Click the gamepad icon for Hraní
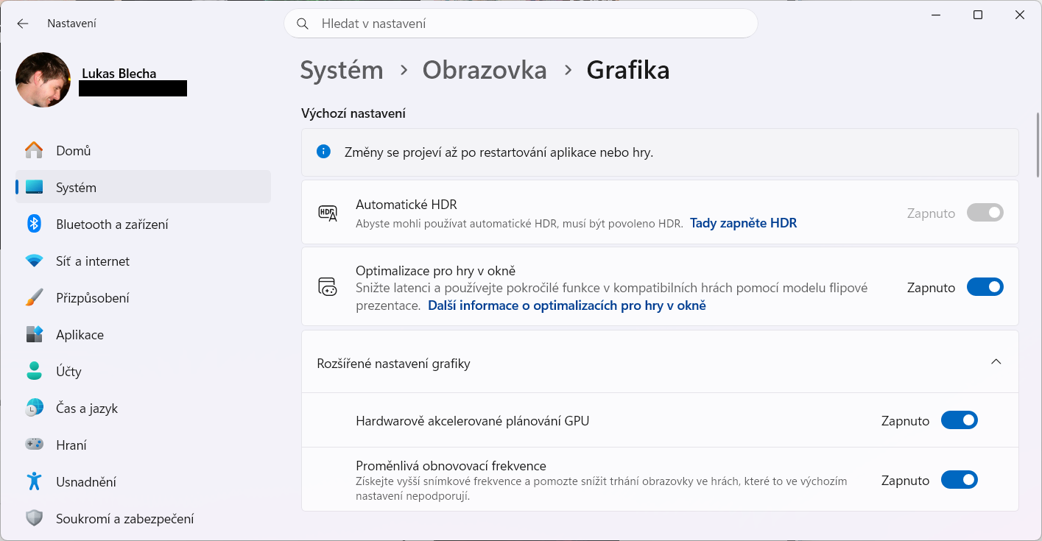 (x=34, y=445)
